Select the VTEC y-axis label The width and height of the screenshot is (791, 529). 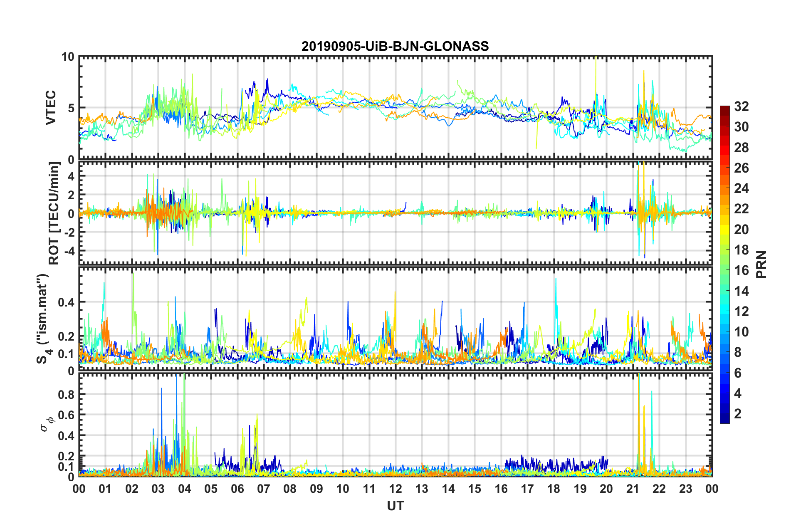pos(51,108)
